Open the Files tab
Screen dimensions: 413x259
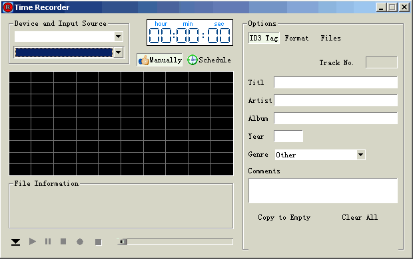pos(330,38)
